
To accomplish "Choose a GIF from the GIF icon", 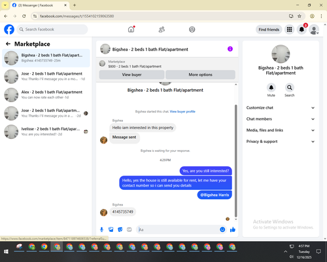I will click(129, 229).
